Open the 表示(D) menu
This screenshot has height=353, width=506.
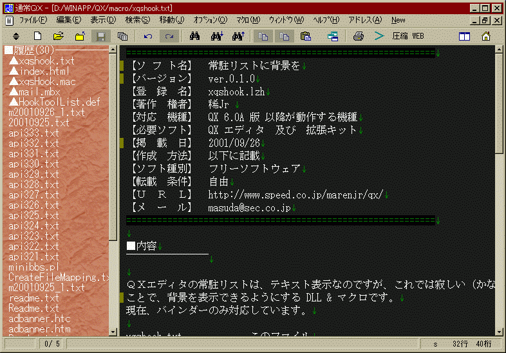click(x=103, y=20)
